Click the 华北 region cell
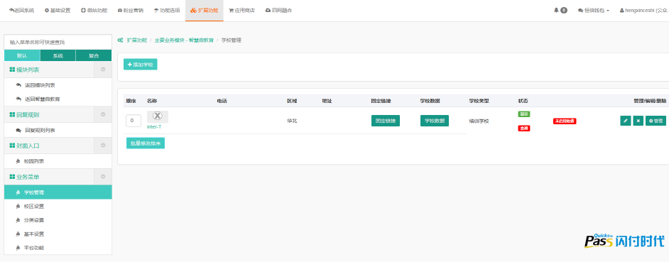 (292, 121)
